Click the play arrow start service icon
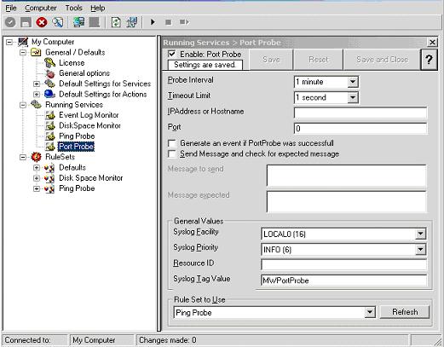 (153, 22)
